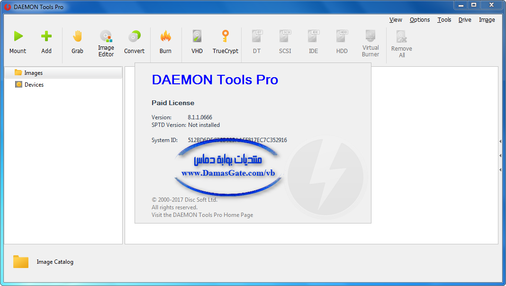Open the Image Editor tool

pyautogui.click(x=106, y=36)
